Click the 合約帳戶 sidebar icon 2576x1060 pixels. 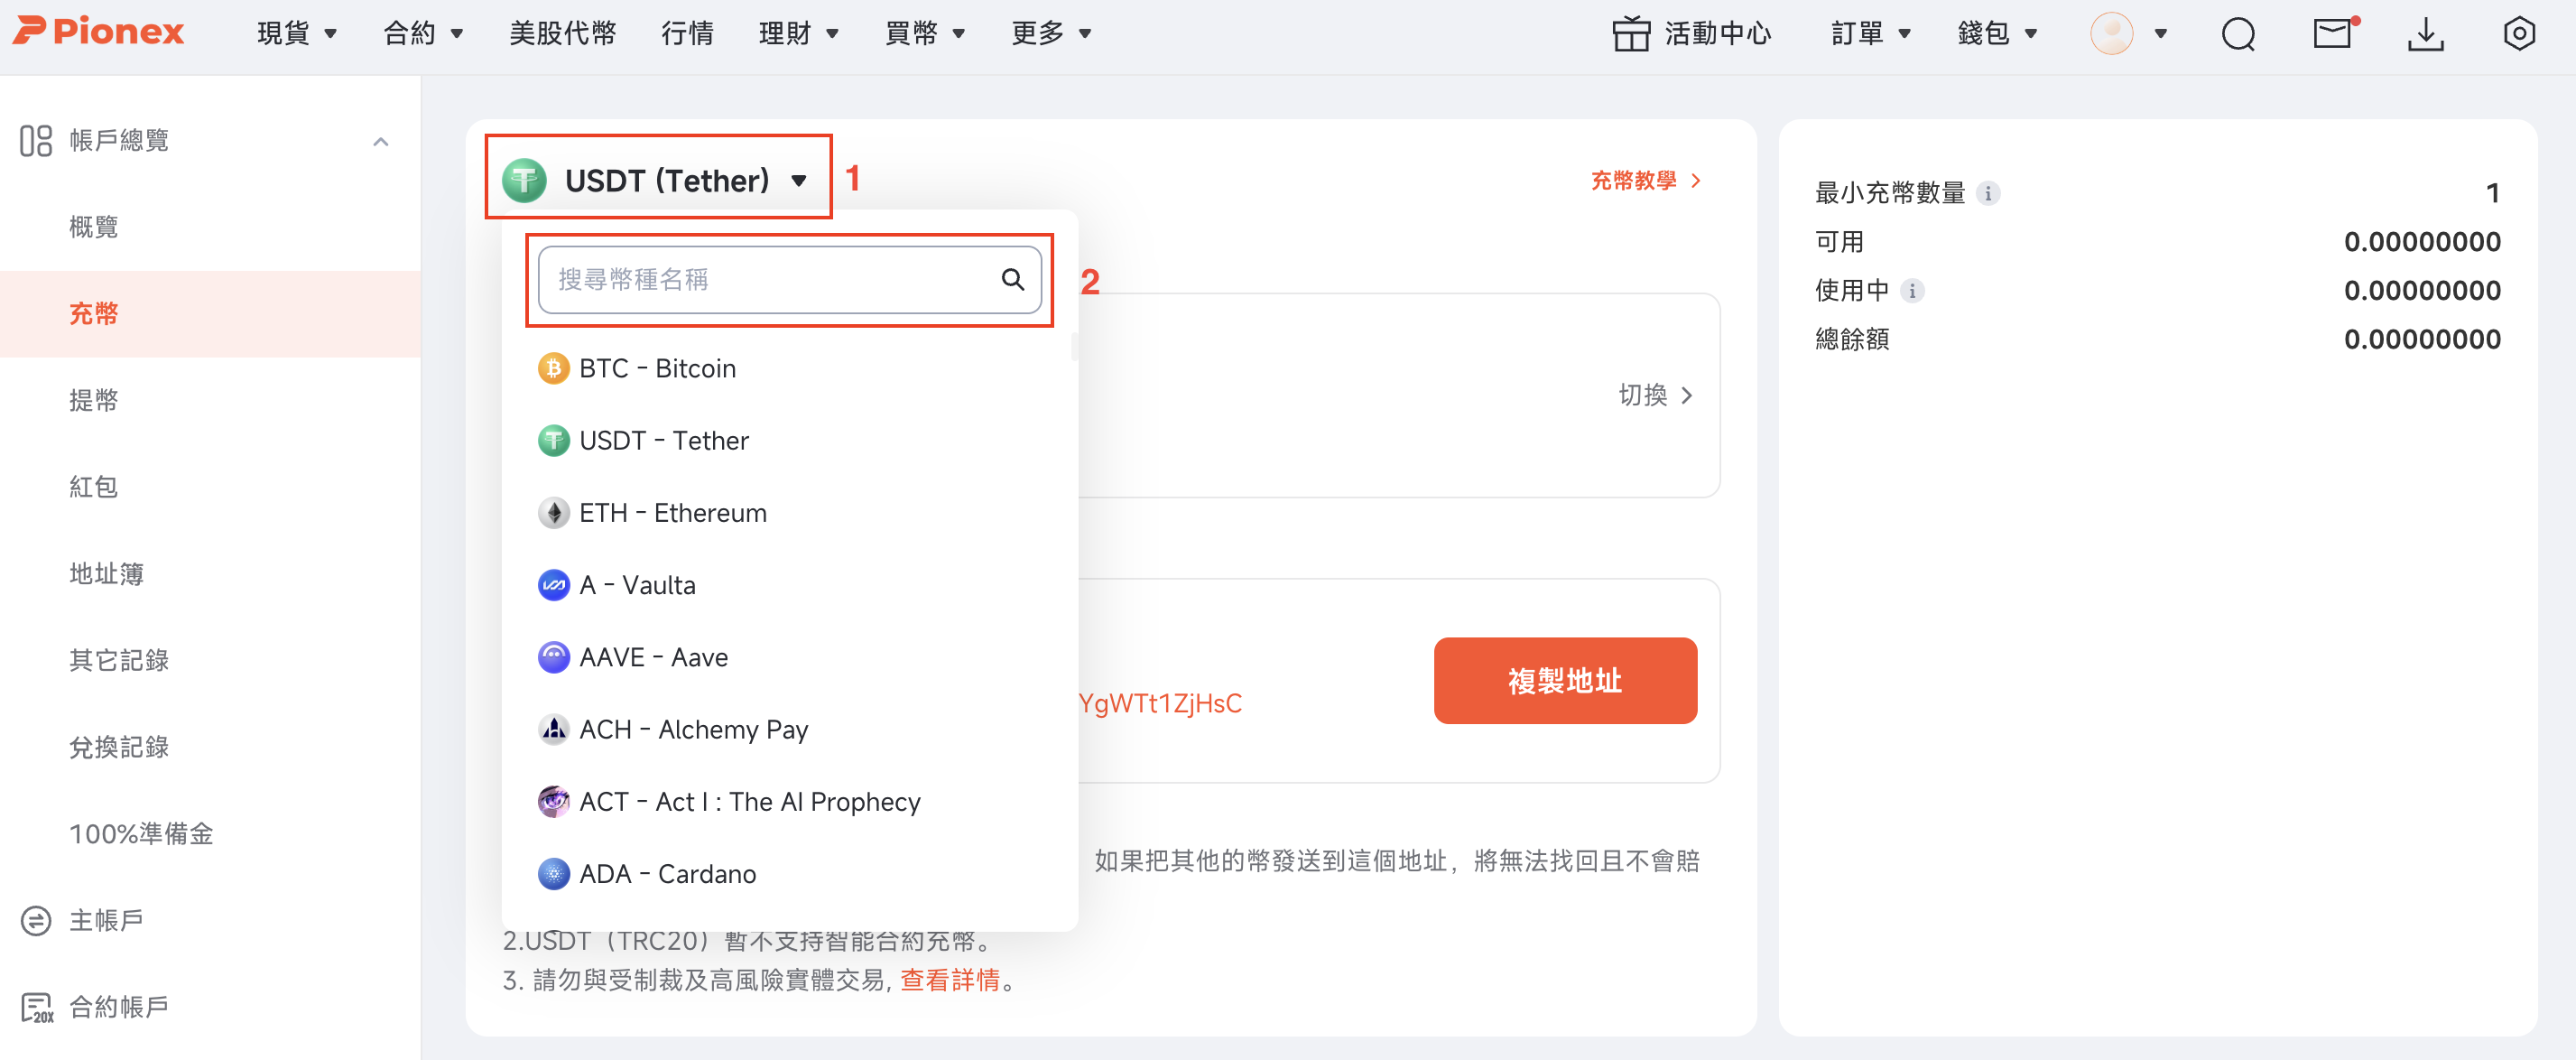point(37,1007)
